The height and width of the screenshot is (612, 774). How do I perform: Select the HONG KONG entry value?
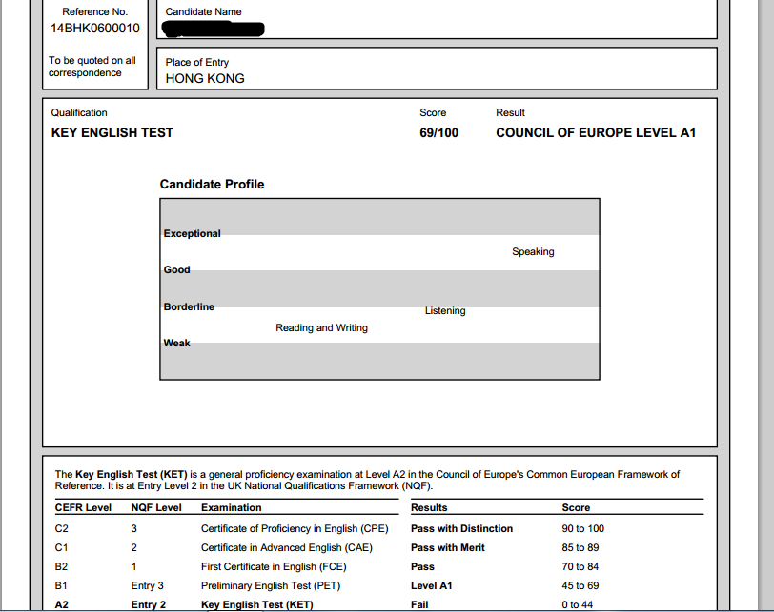(205, 79)
